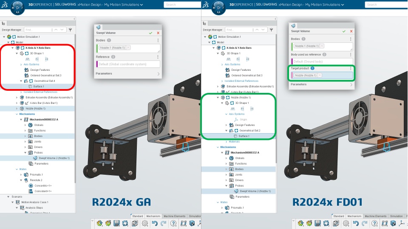Click the settings gear in right FD01 toolbar

346,223
